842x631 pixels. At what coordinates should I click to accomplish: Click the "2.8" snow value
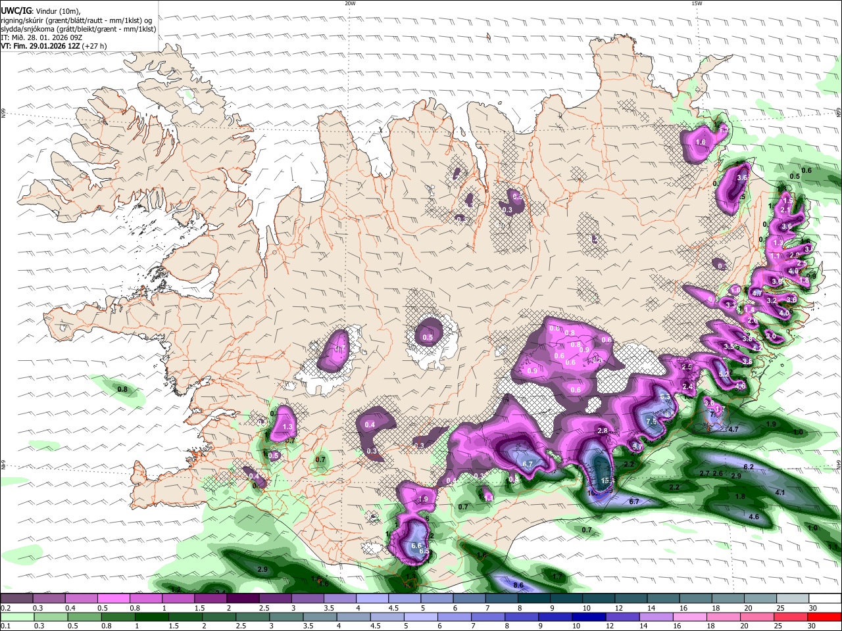(602, 431)
